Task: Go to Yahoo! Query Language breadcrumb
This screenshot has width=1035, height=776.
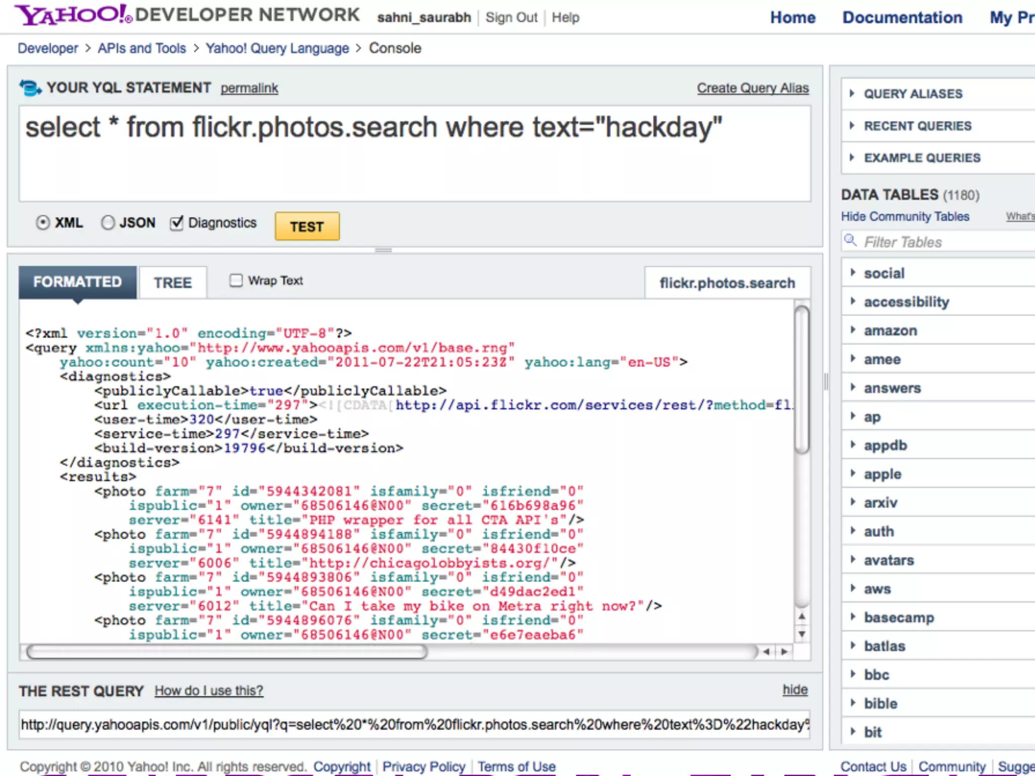Action: click(x=277, y=48)
